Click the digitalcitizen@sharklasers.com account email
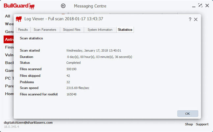Image resolution: width=213 pixels, height=132 pixels. (x=28, y=123)
